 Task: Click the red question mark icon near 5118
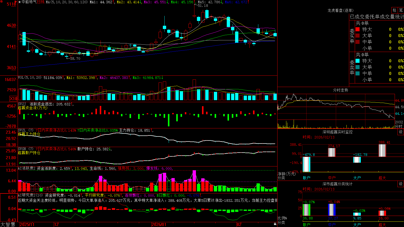(16, 2)
